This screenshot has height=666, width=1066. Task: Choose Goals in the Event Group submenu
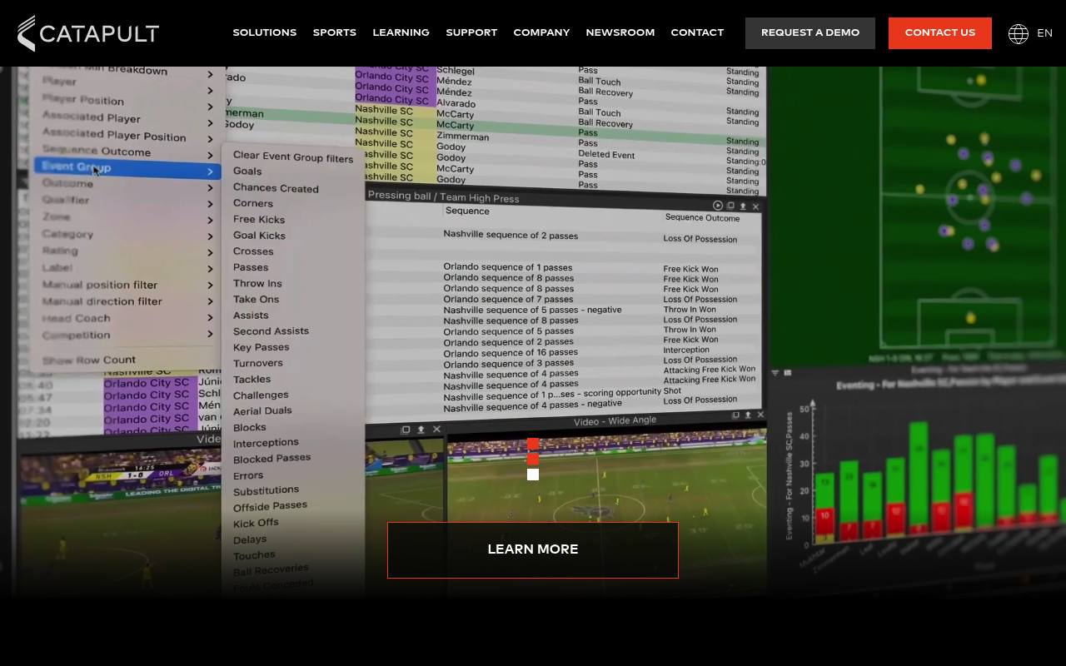[247, 171]
